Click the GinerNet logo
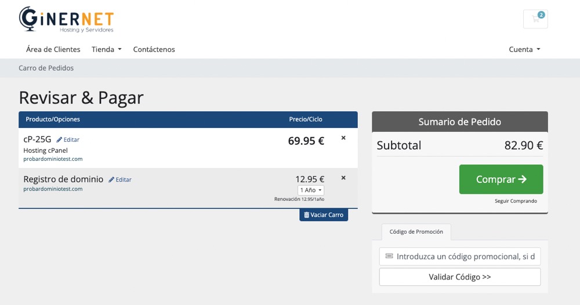Image resolution: width=580 pixels, height=305 pixels. [66, 20]
